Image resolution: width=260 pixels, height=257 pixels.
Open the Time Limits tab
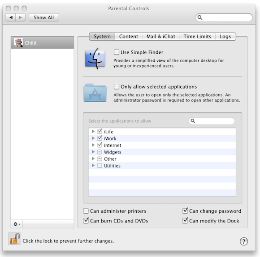[x=197, y=36]
